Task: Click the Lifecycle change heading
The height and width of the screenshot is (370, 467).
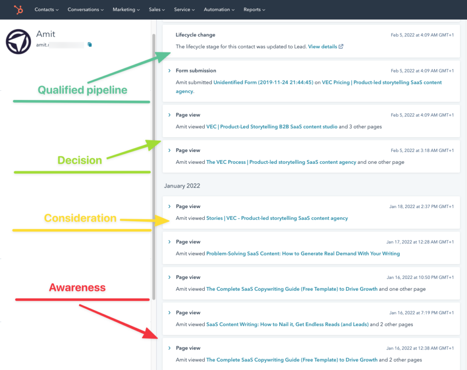Action: [x=195, y=35]
